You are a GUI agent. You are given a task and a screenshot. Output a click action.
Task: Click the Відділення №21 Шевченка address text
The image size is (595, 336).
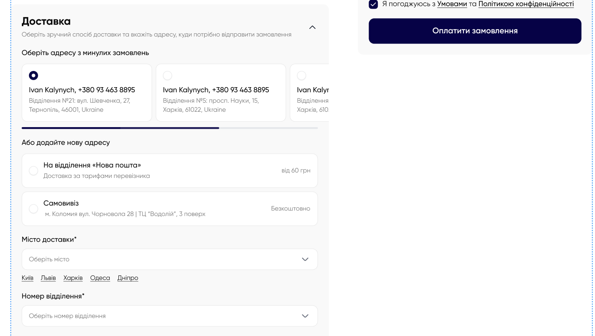(x=79, y=105)
